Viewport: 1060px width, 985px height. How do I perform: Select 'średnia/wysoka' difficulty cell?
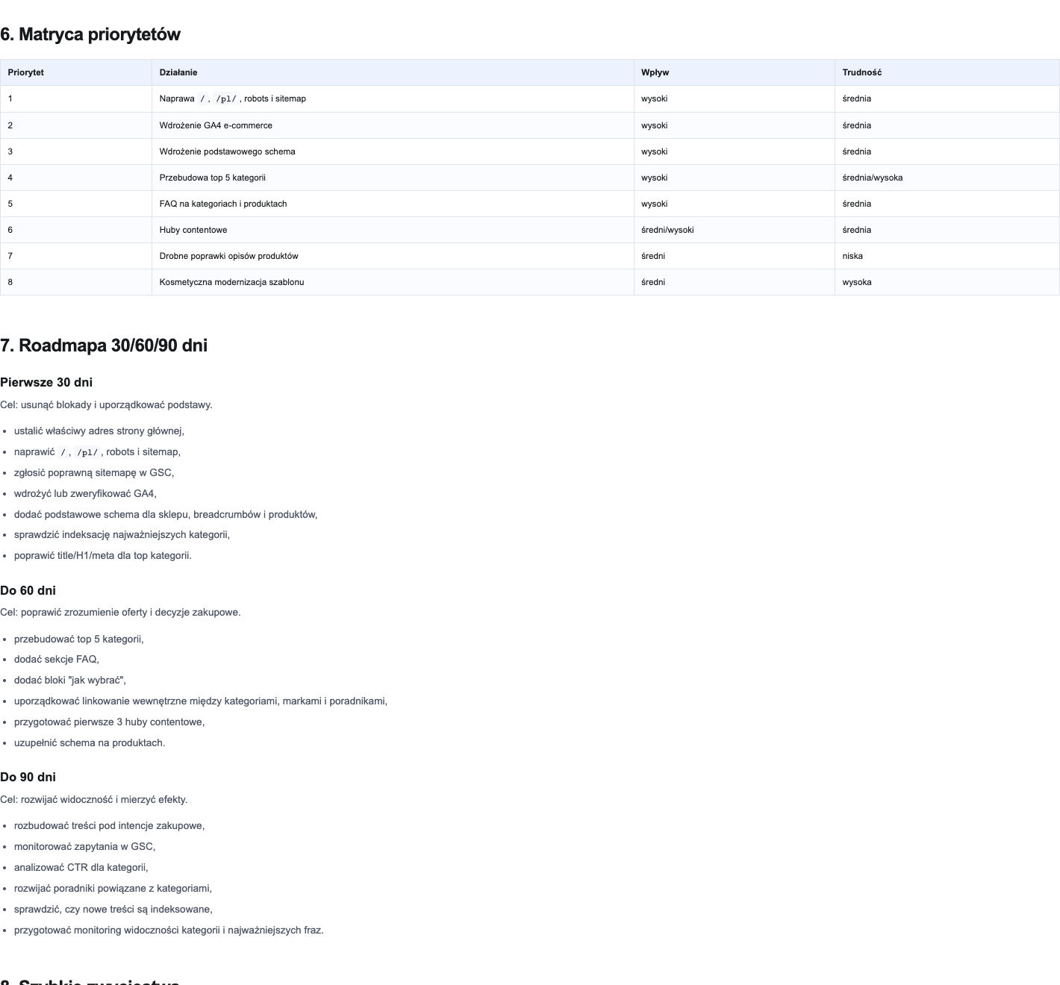click(x=947, y=178)
